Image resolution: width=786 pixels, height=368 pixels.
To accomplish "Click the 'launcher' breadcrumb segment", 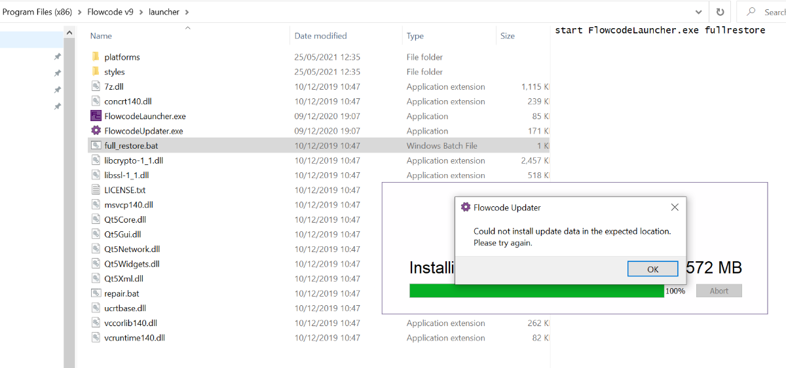I will click(164, 12).
